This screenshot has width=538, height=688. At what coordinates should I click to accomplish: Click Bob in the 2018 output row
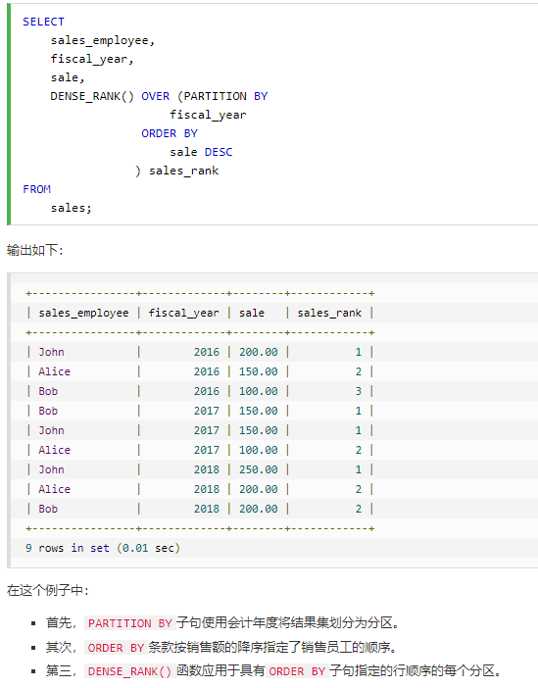coord(48,509)
